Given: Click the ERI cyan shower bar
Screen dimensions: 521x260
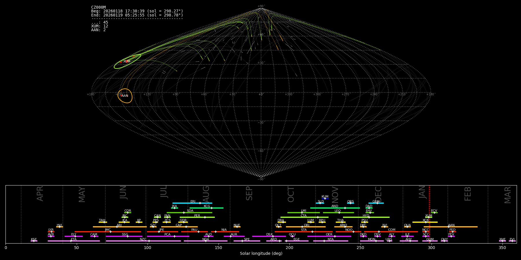Looking at the screenshot, I should coord(192,203).
